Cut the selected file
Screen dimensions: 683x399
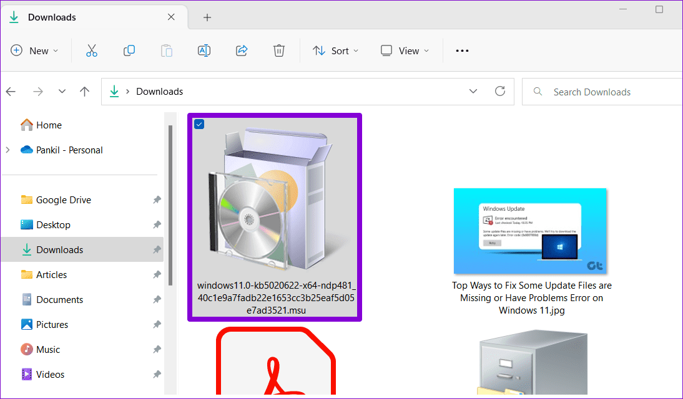[92, 50]
